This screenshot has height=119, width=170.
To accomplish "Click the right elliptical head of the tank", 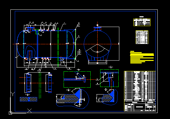I will pos(71,44).
